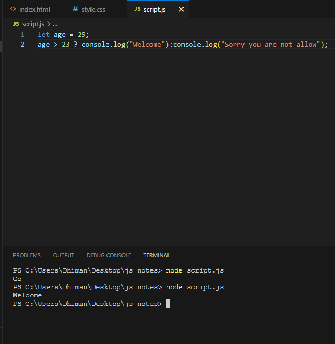Screen dimensions: 335x344
Task: Open the DEBUG CONSOLE panel
Action: tap(109, 255)
